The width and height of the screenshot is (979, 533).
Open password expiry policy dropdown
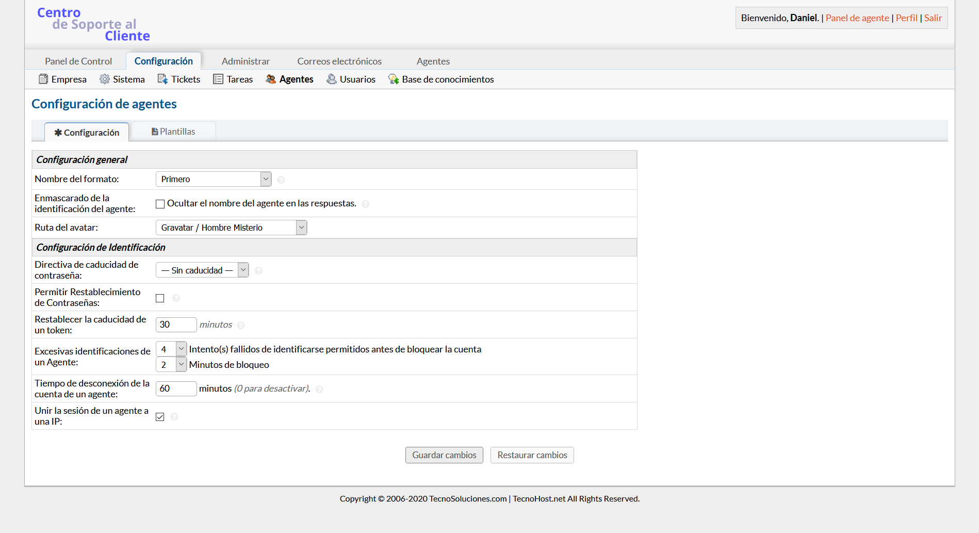(x=202, y=270)
